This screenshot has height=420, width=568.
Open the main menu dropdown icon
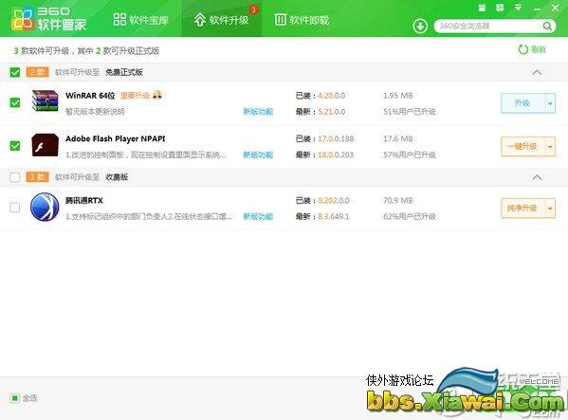(519, 8)
